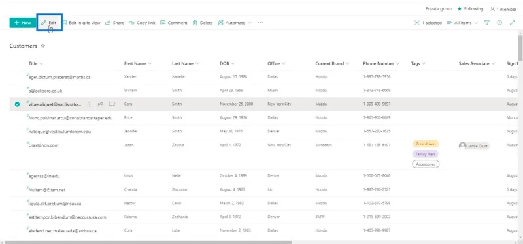Click the Share command
This screenshot has width=523, height=244.
coord(115,23)
